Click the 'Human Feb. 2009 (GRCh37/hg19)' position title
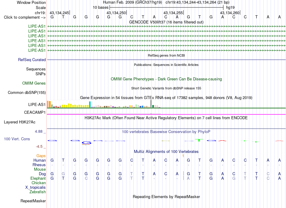 (x=132, y=2)
